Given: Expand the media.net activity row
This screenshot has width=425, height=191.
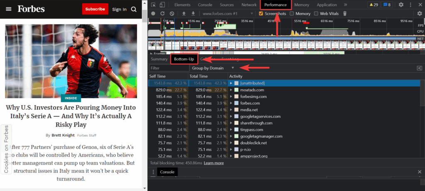Looking at the screenshot, I should (231, 110).
